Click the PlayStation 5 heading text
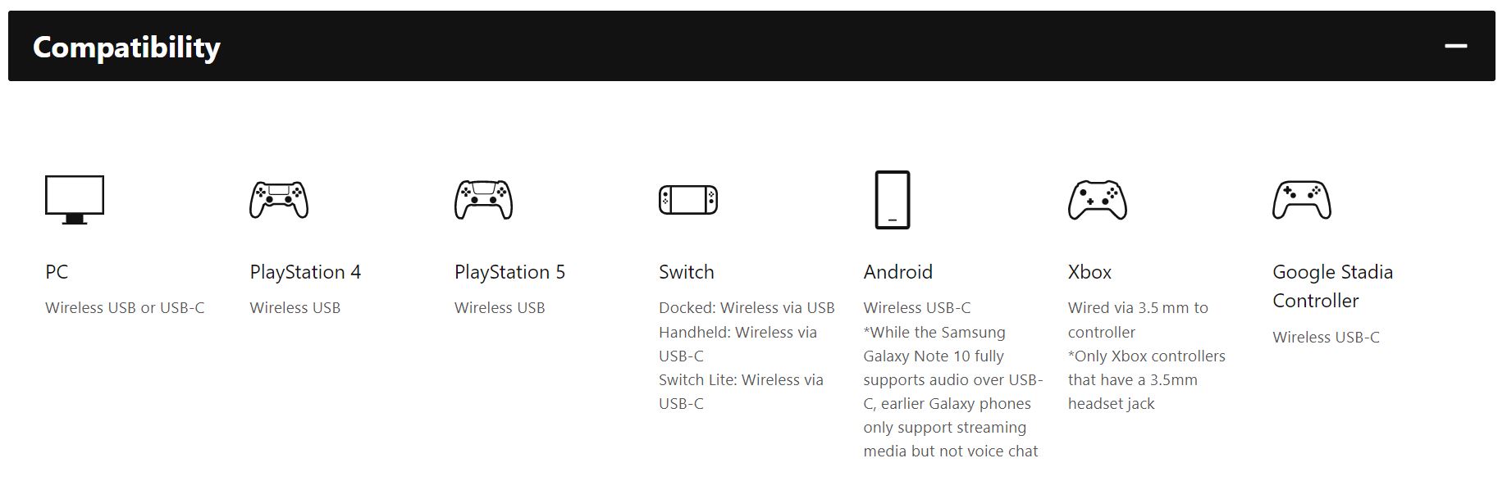 point(509,272)
